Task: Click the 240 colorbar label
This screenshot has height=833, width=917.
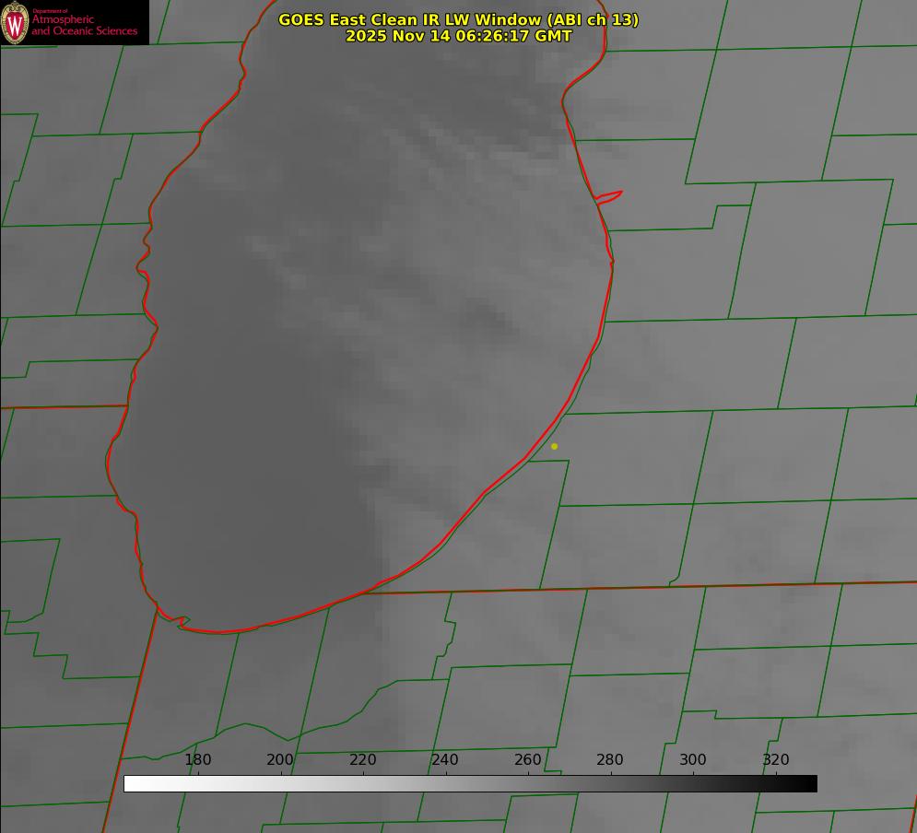Action: coord(445,760)
